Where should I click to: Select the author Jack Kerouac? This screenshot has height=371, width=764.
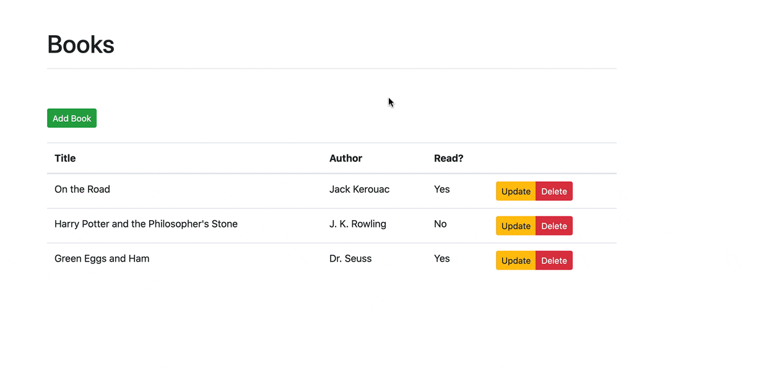point(359,189)
